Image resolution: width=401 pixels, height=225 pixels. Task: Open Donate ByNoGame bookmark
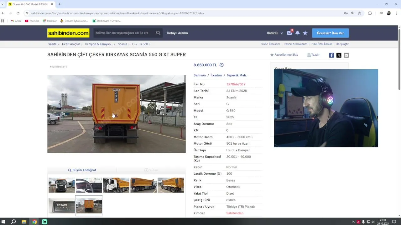tap(74, 21)
